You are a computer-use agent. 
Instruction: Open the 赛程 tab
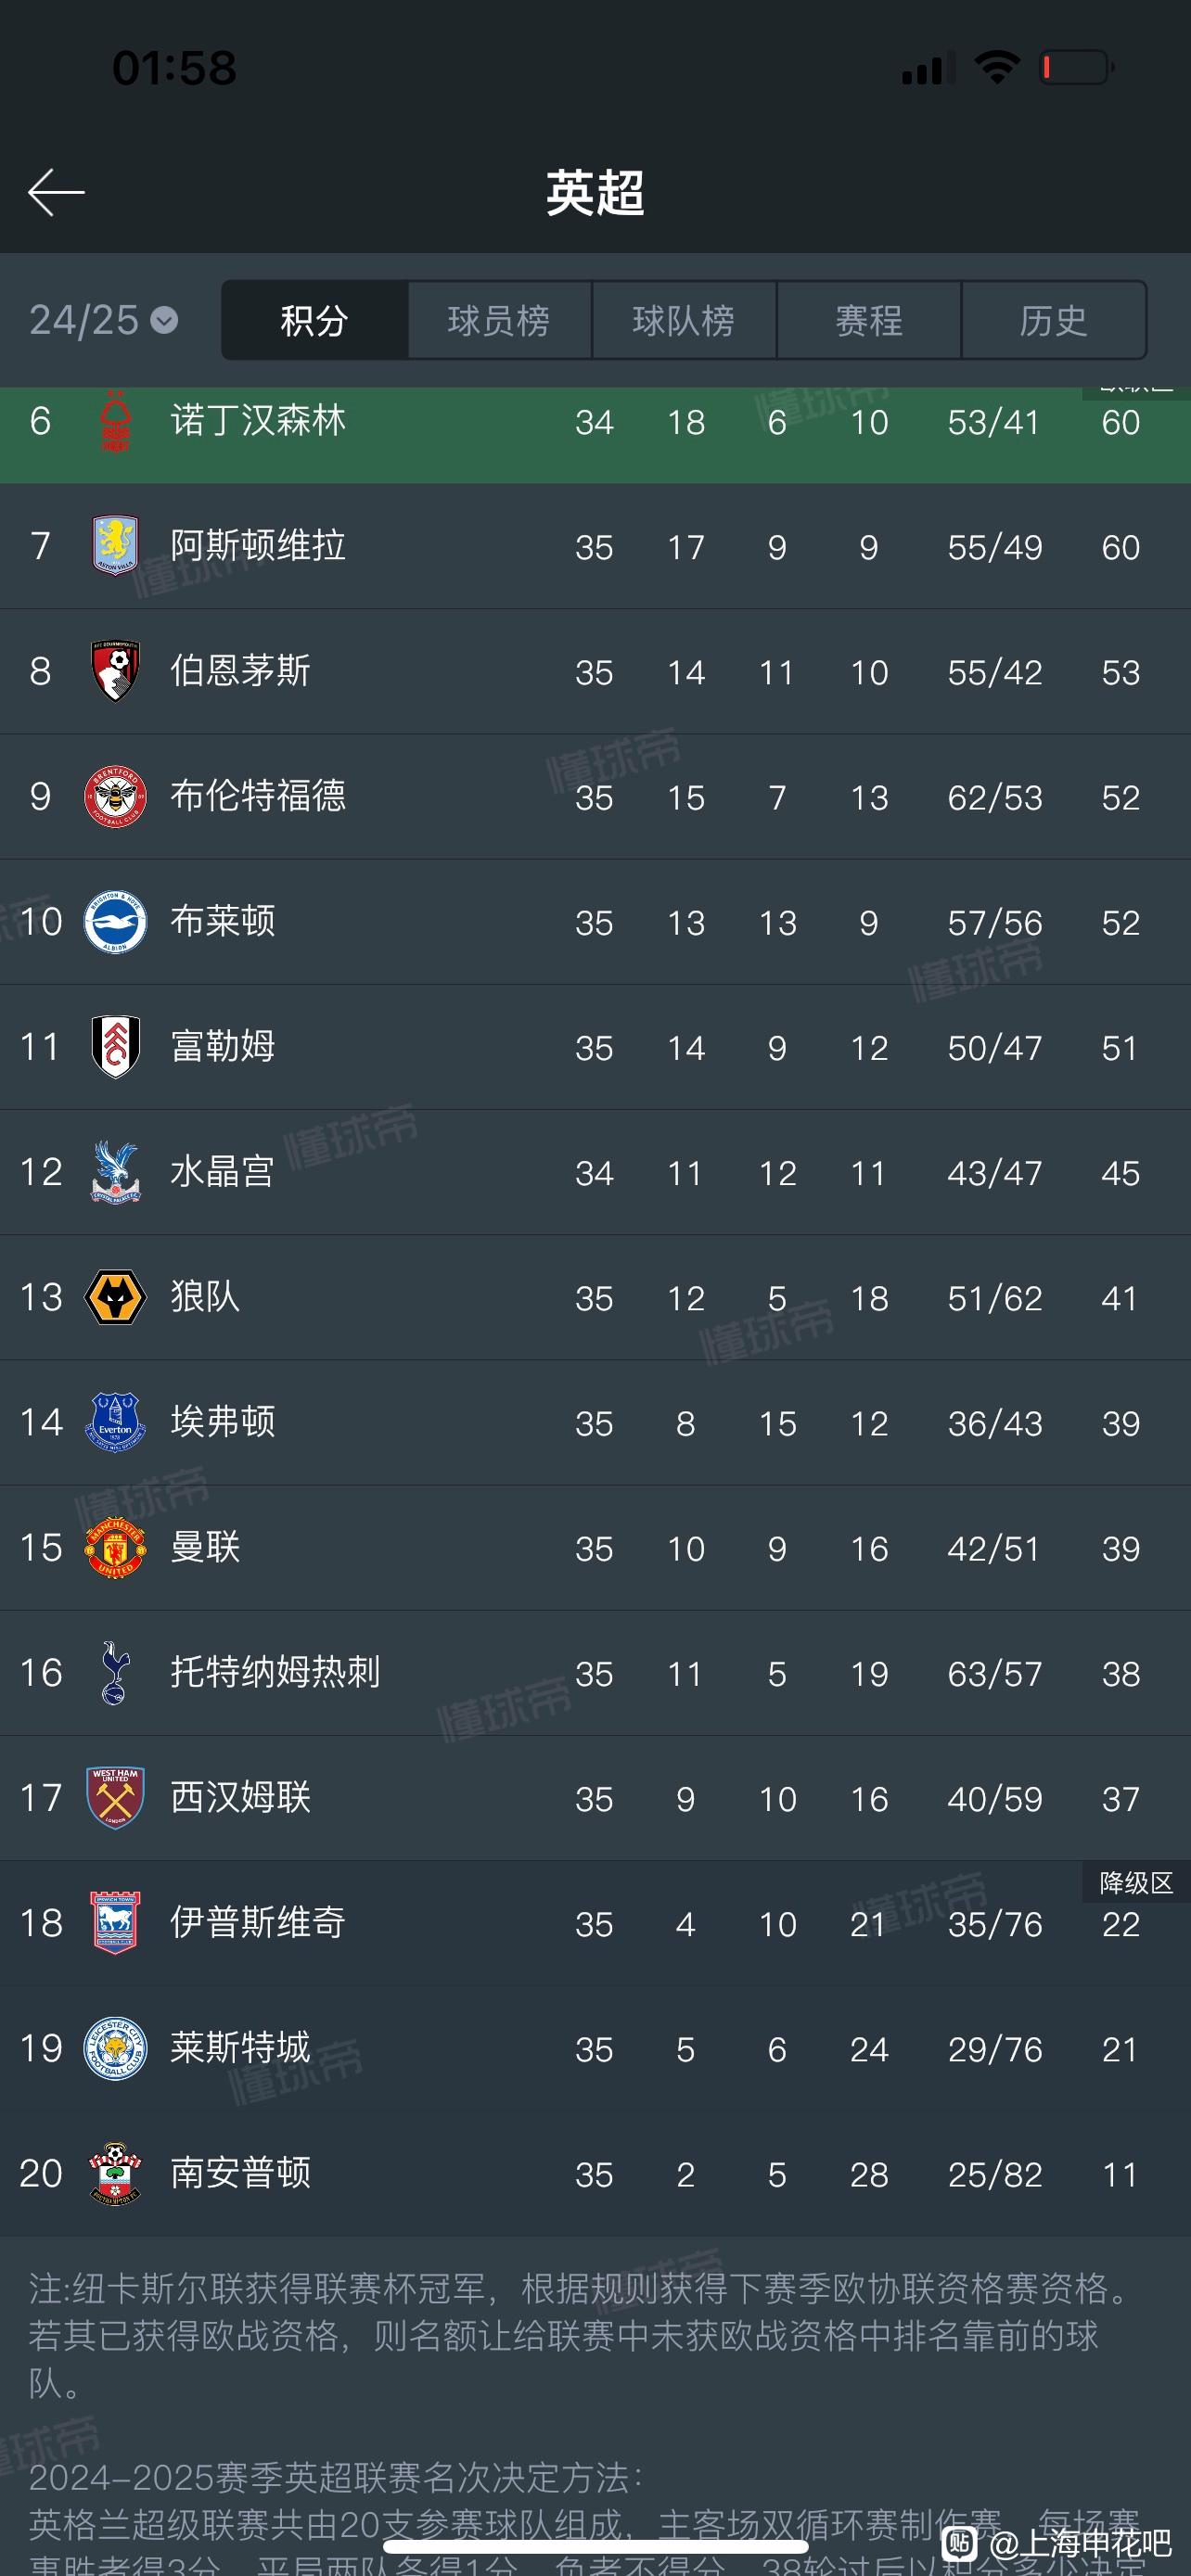click(869, 320)
